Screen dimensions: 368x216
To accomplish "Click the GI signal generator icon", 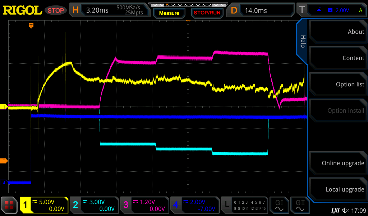I will tap(279, 205).
